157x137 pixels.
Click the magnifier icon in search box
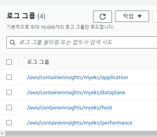(12, 42)
